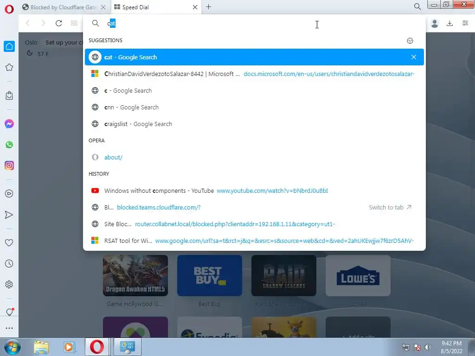This screenshot has width=475, height=356.
Task: Remove the 'cat - Google Search' suggestion
Action: tap(413, 57)
